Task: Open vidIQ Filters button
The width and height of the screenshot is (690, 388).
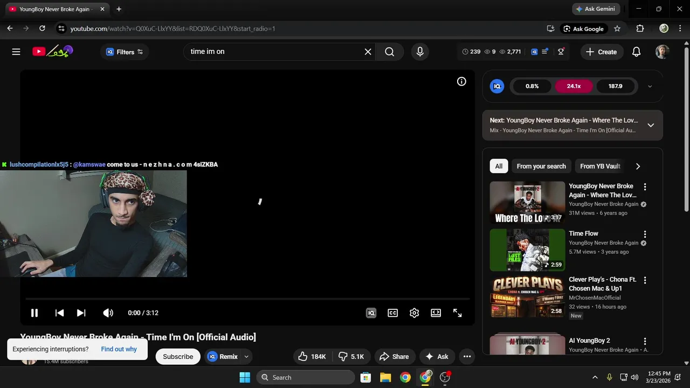Action: coord(125,52)
